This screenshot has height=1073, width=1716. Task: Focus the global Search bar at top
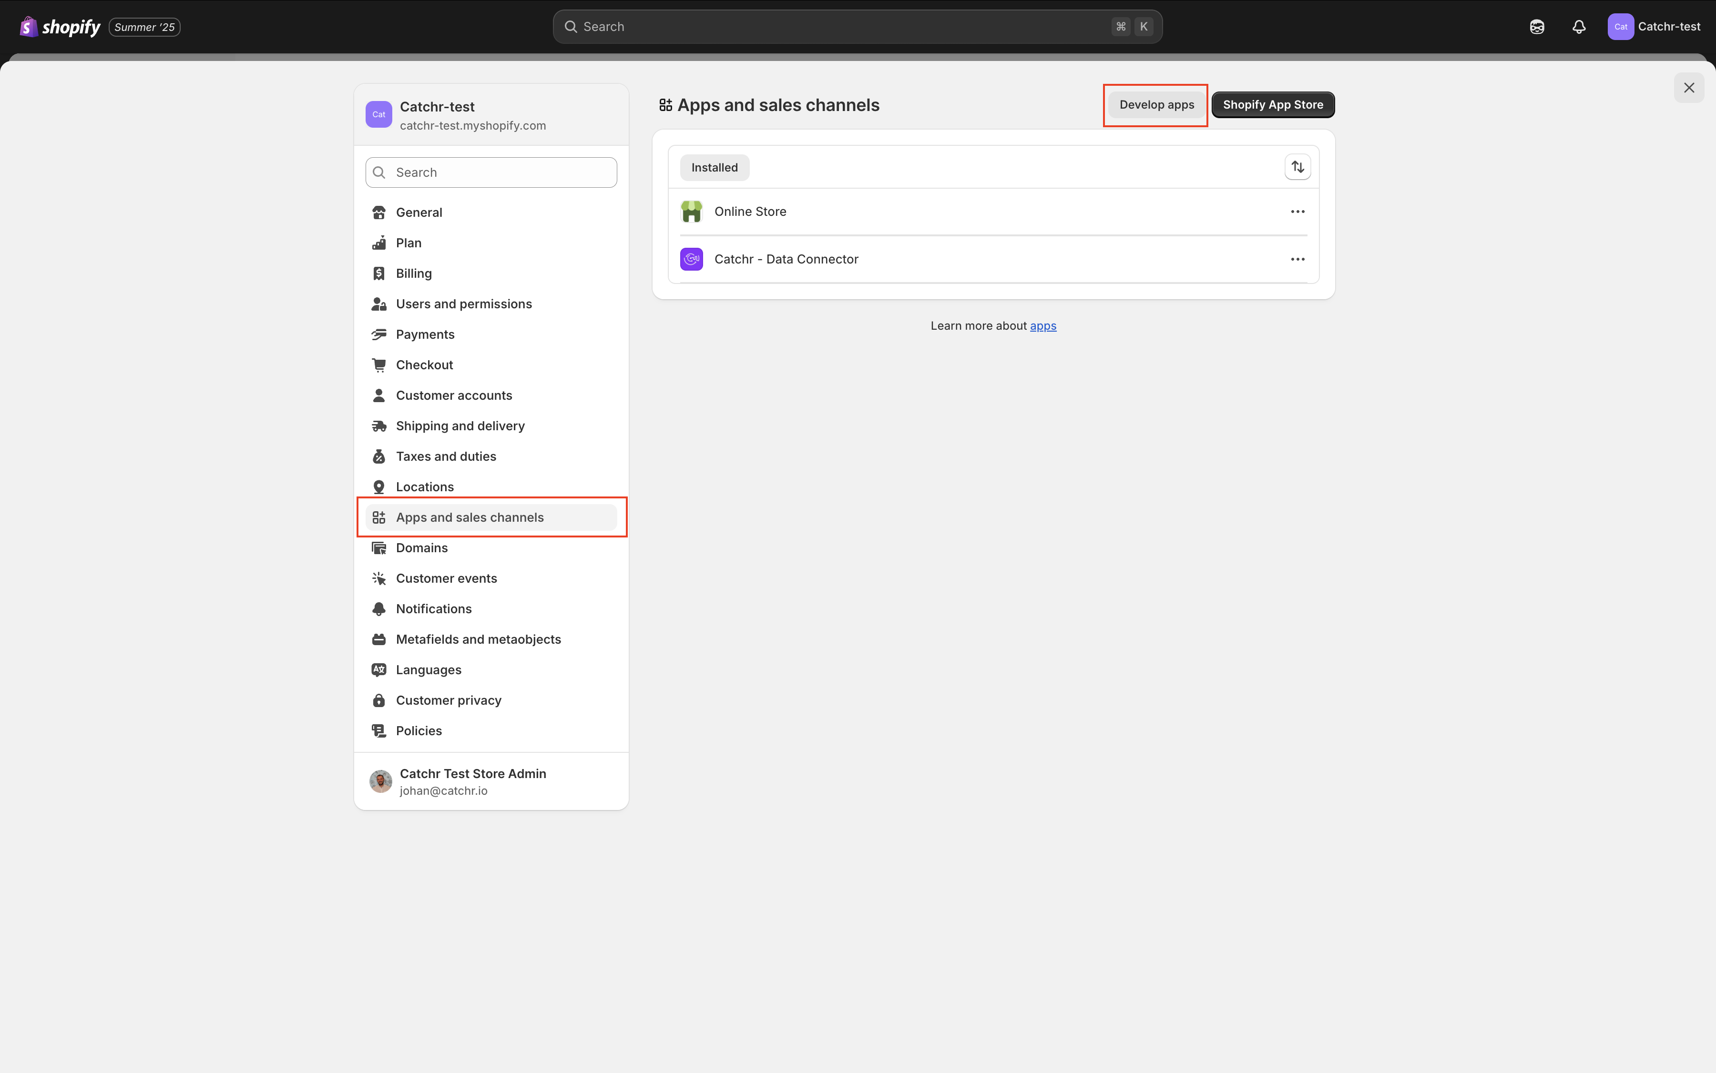(x=858, y=27)
